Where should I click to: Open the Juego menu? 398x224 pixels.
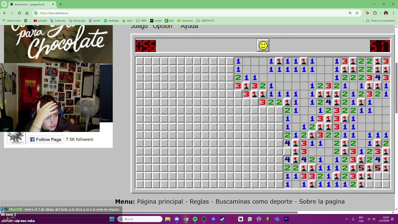click(139, 26)
